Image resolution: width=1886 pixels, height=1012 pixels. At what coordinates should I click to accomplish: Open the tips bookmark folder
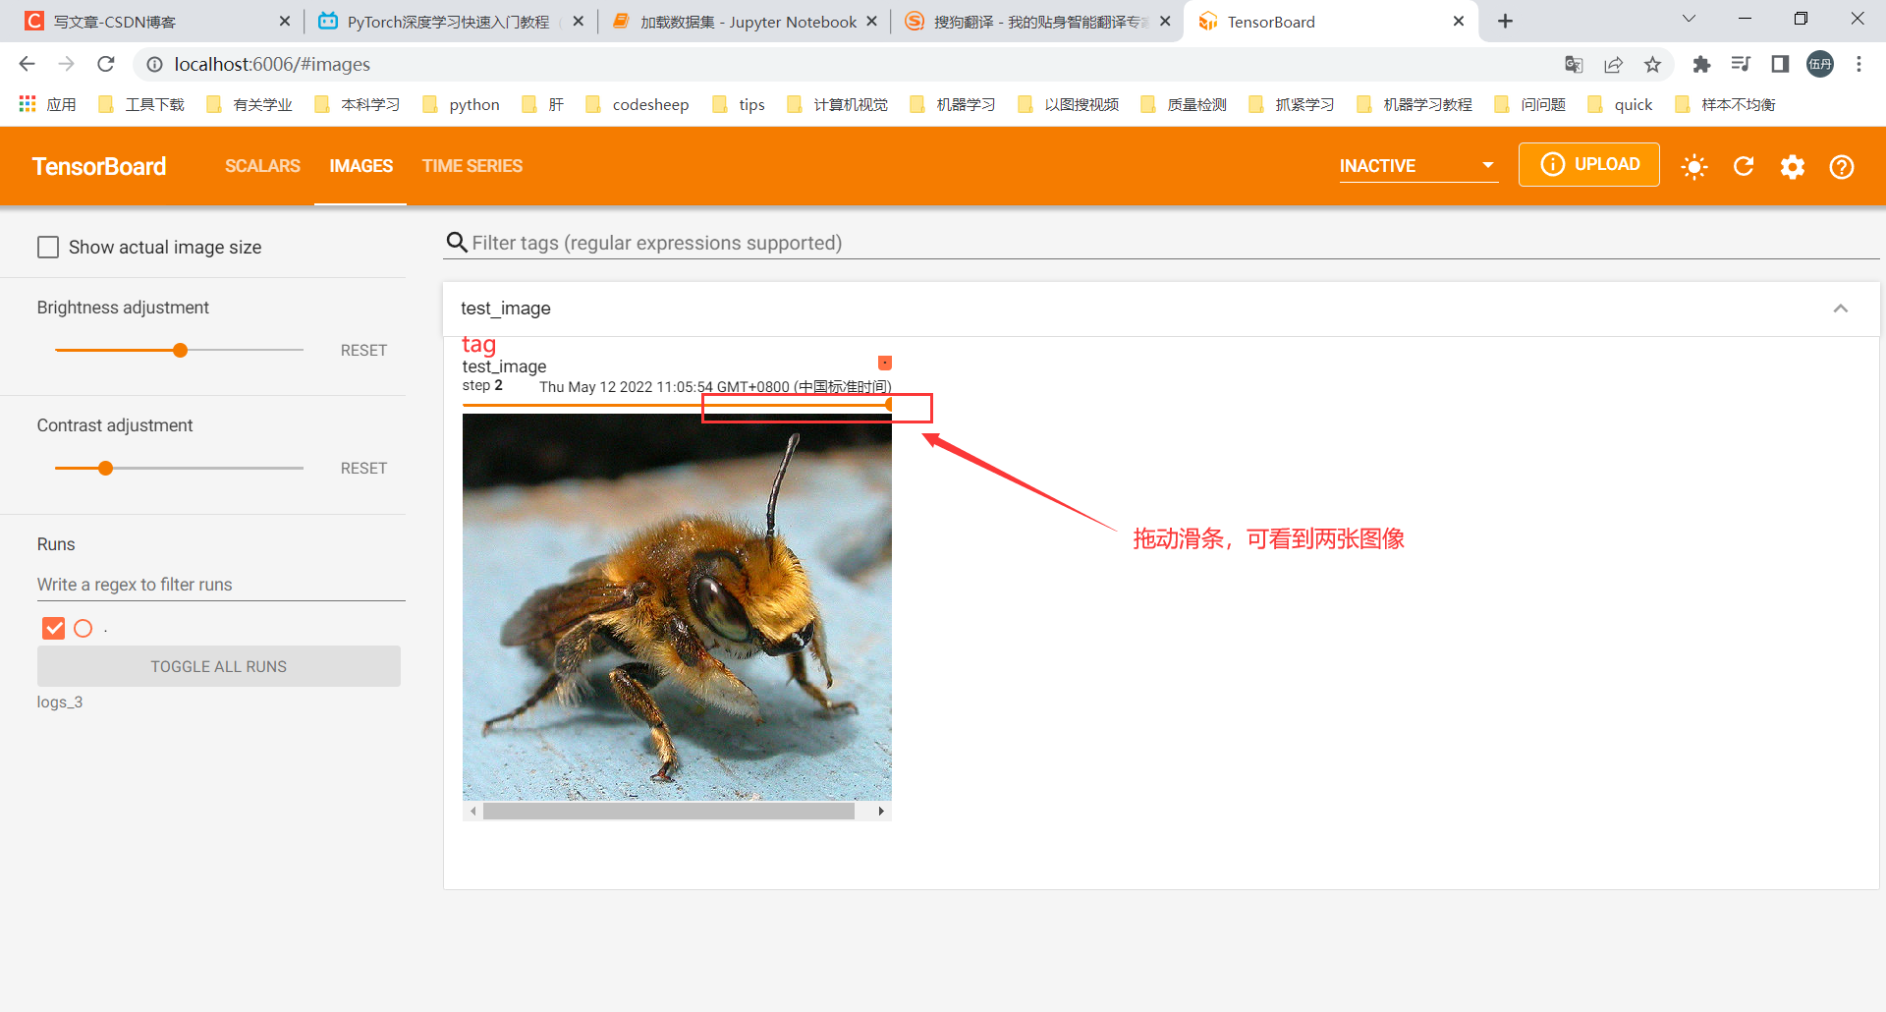[x=739, y=104]
